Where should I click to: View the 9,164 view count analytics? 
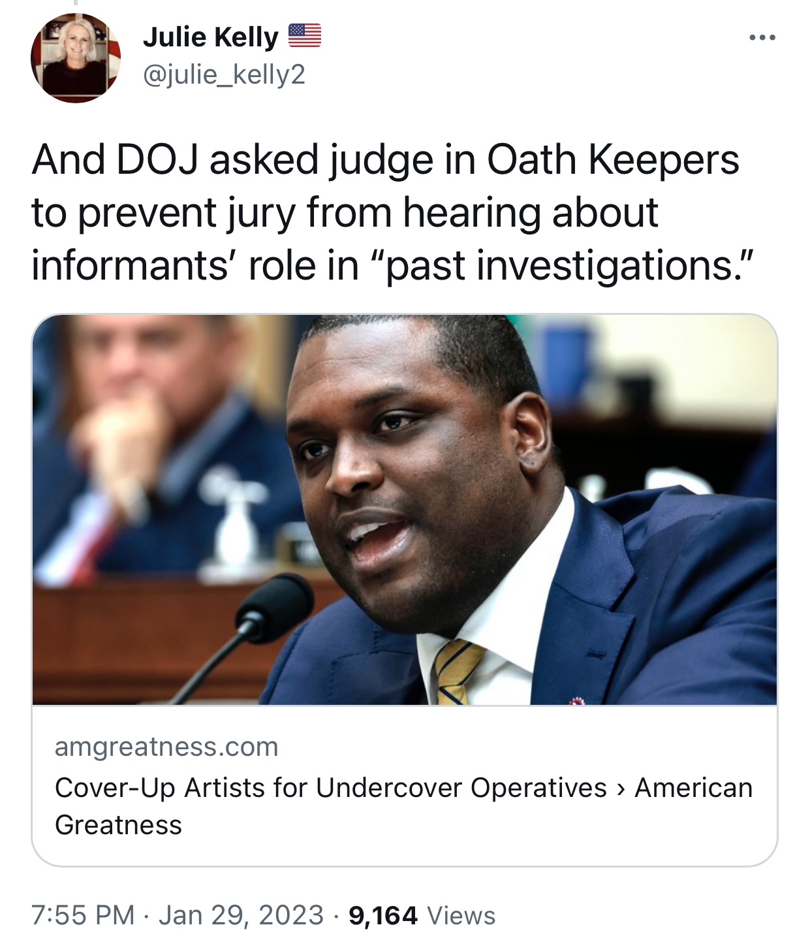[x=383, y=915]
